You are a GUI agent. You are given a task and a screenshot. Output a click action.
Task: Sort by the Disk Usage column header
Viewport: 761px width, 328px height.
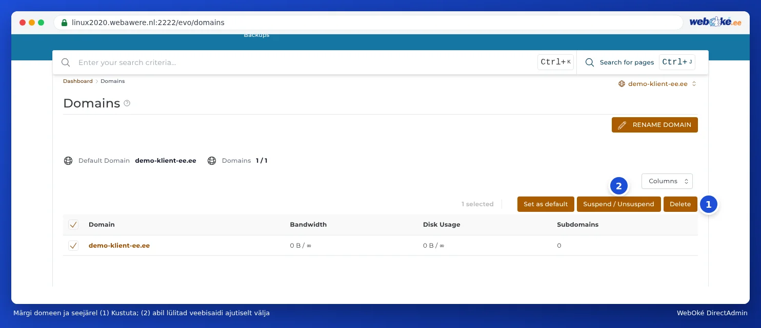pyautogui.click(x=442, y=225)
